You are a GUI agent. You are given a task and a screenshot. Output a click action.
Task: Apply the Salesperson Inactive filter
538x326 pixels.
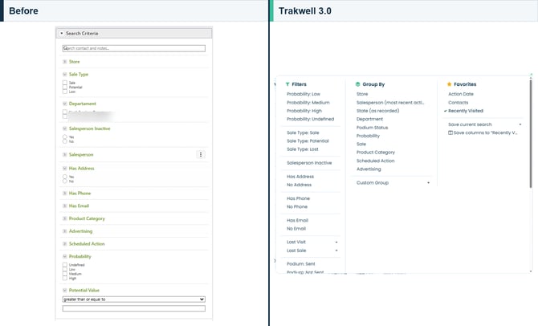(309, 163)
